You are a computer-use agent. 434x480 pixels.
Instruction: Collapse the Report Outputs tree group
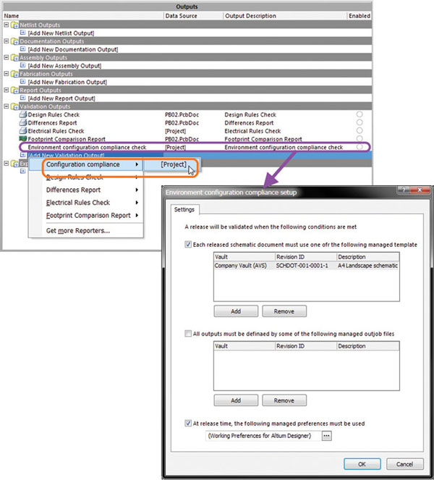click(x=6, y=90)
